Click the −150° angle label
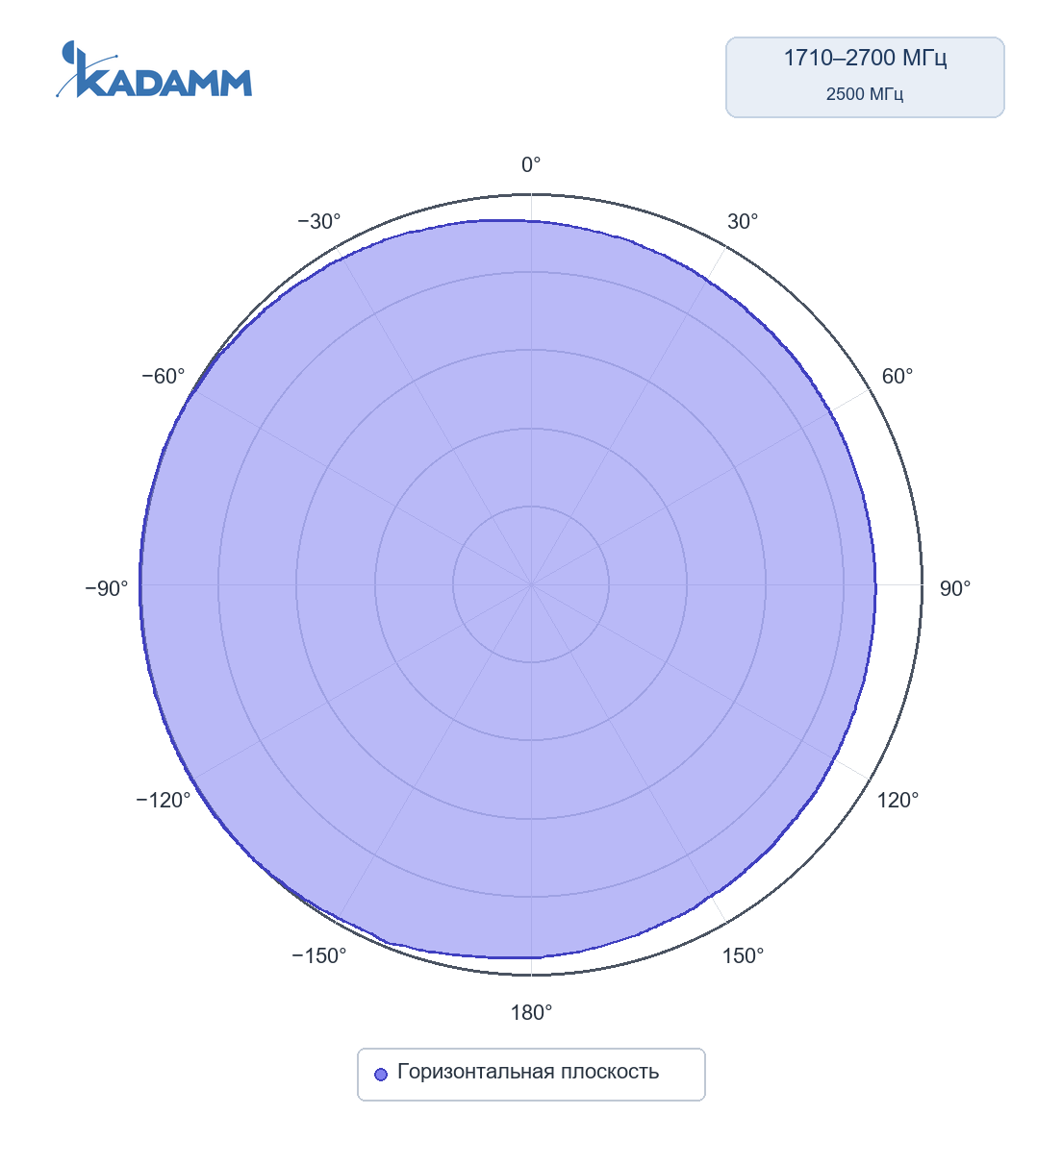 click(x=319, y=956)
